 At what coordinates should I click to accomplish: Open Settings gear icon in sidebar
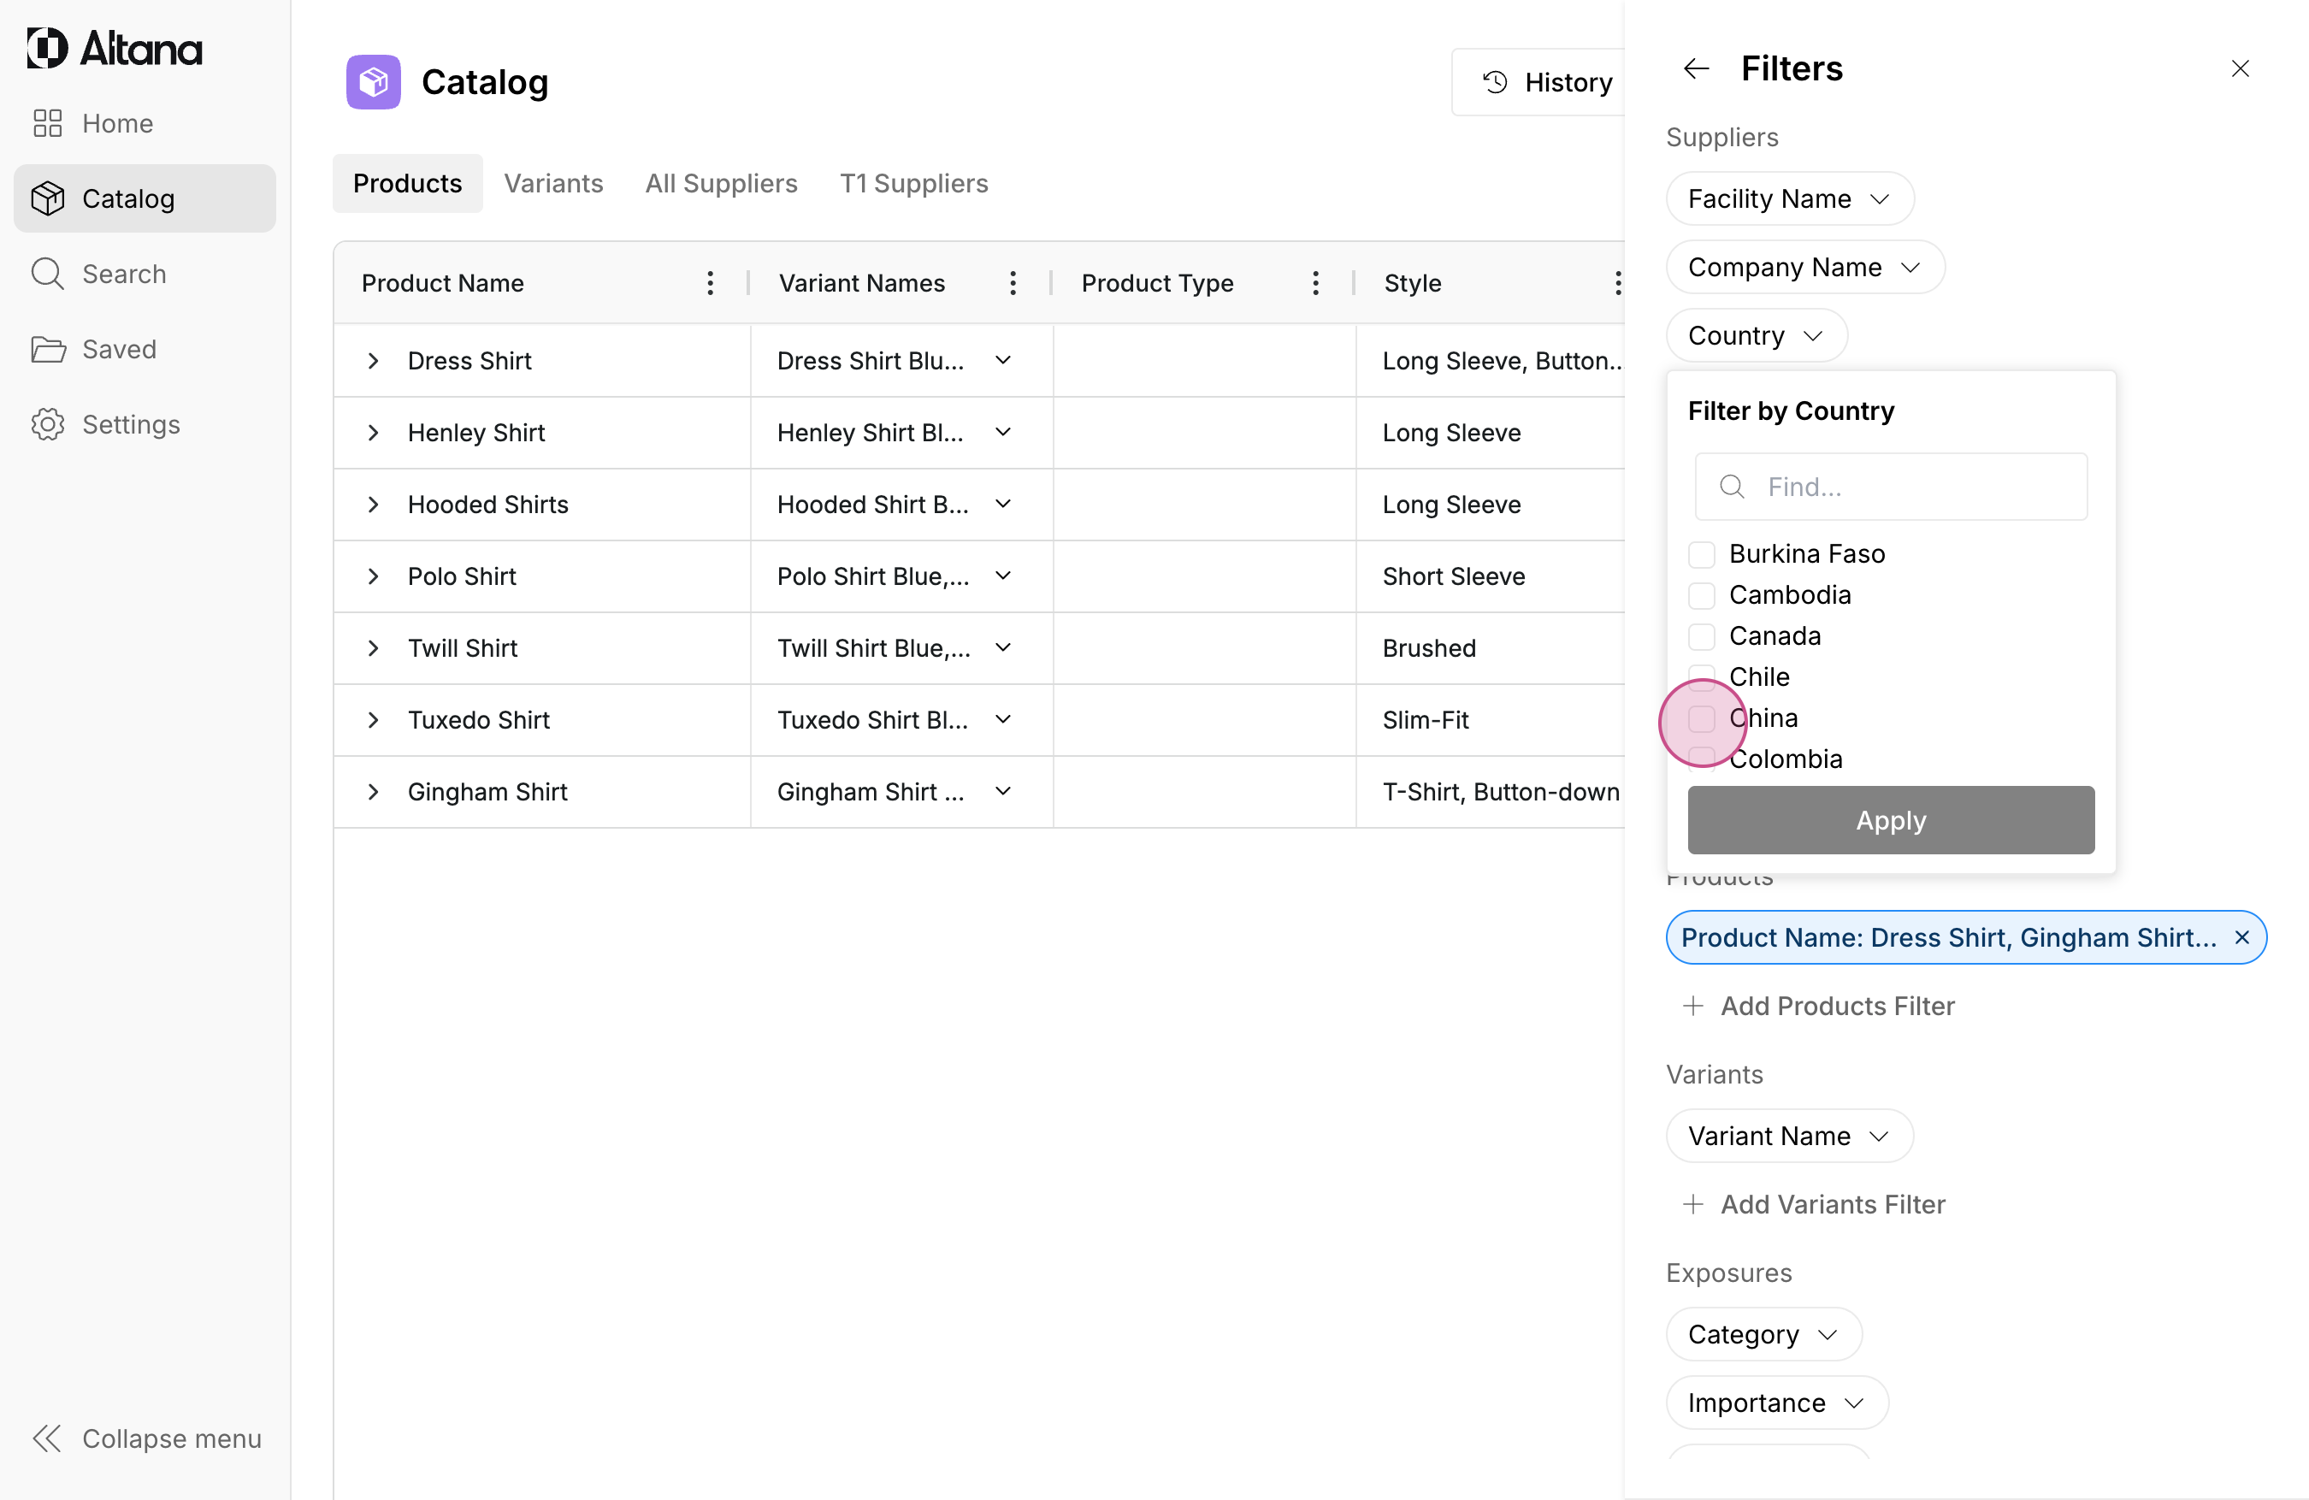click(x=48, y=424)
